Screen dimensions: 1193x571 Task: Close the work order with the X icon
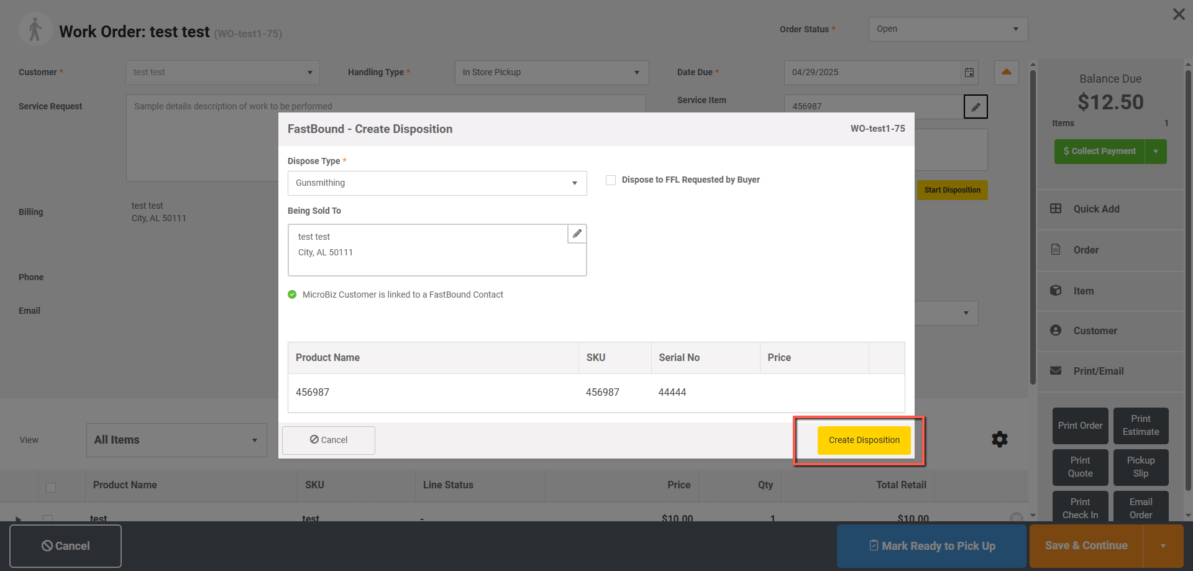(x=1179, y=14)
